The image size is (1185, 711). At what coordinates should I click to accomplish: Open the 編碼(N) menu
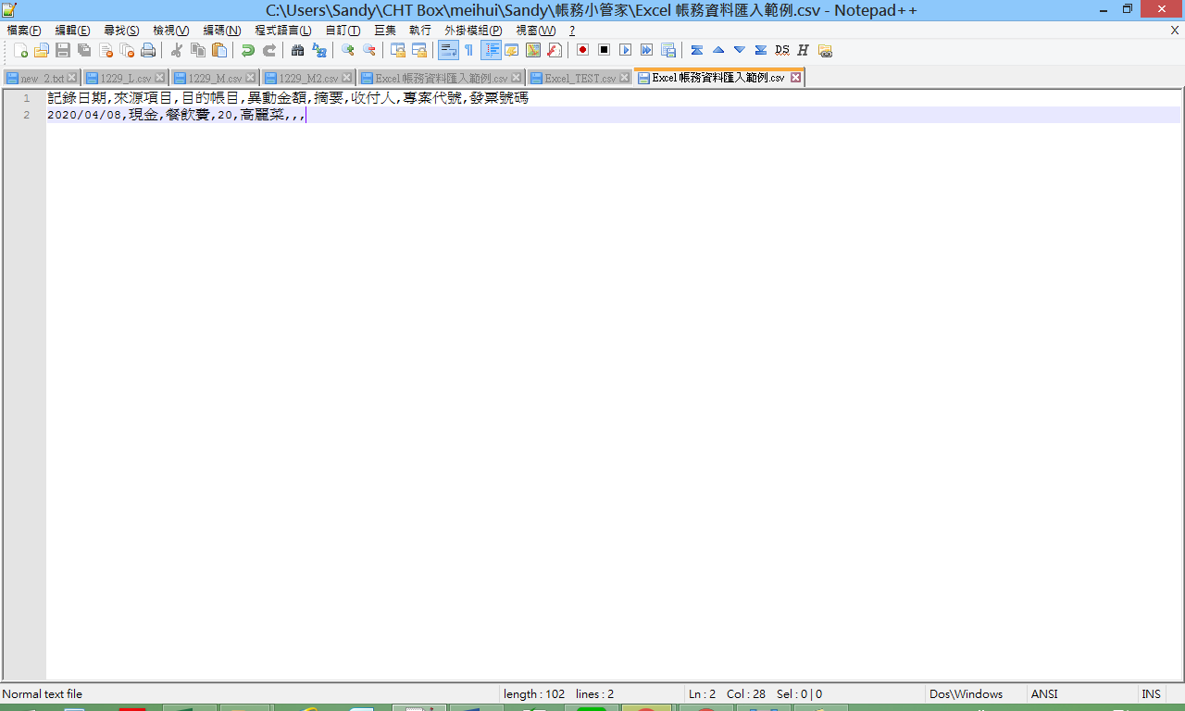222,31
